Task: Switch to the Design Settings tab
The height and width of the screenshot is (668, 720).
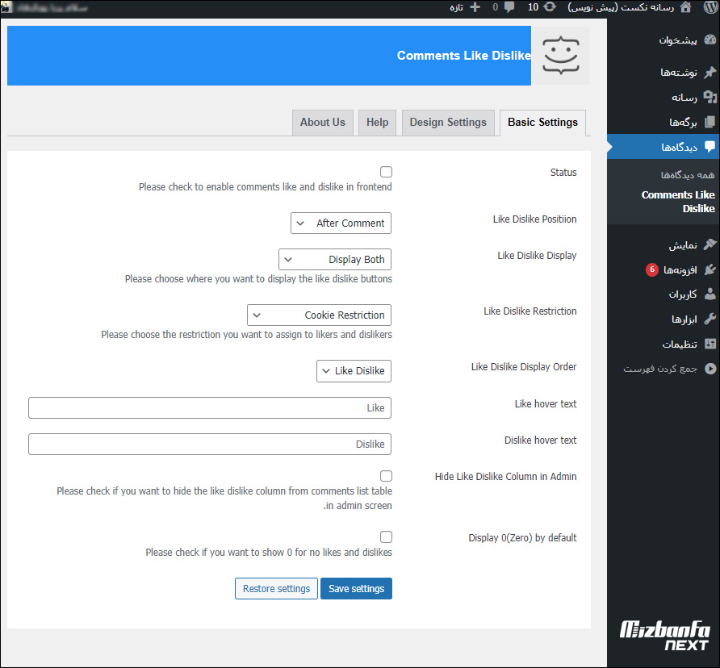Action: click(448, 123)
